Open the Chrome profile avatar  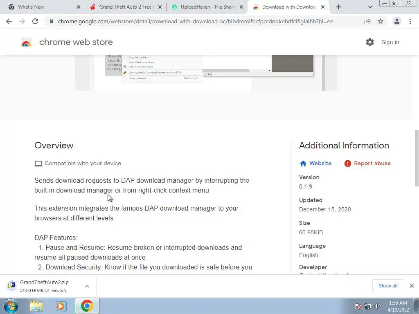(397, 21)
